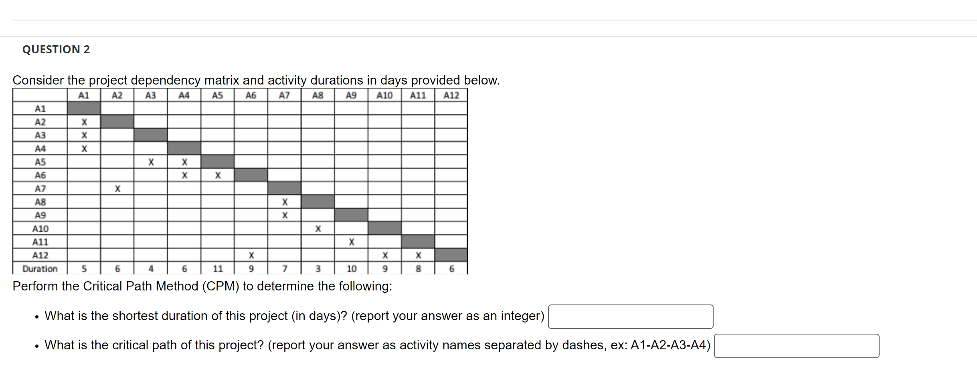The width and height of the screenshot is (977, 391).
Task: Select the Duration row label
Action: (40, 268)
